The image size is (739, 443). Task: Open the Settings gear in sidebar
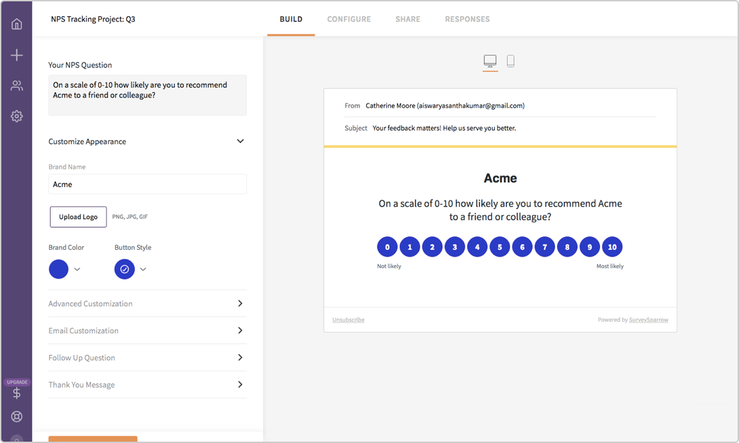[x=16, y=116]
